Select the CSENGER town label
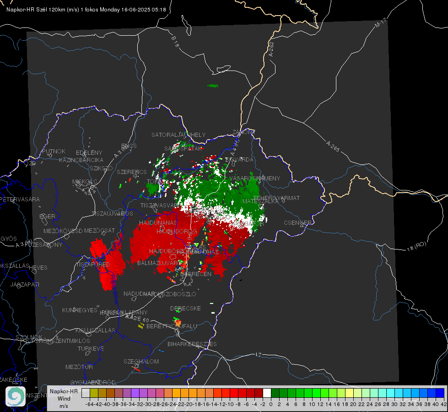 (298, 223)
